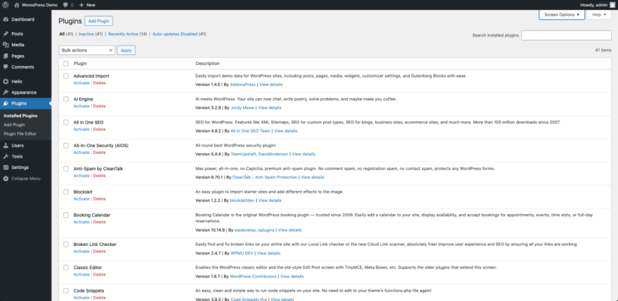Activate the All in One SEO plugin
618x301 pixels.
point(81,130)
